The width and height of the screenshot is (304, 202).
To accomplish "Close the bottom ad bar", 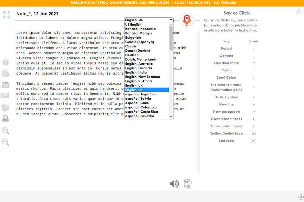I will point(301,197).
